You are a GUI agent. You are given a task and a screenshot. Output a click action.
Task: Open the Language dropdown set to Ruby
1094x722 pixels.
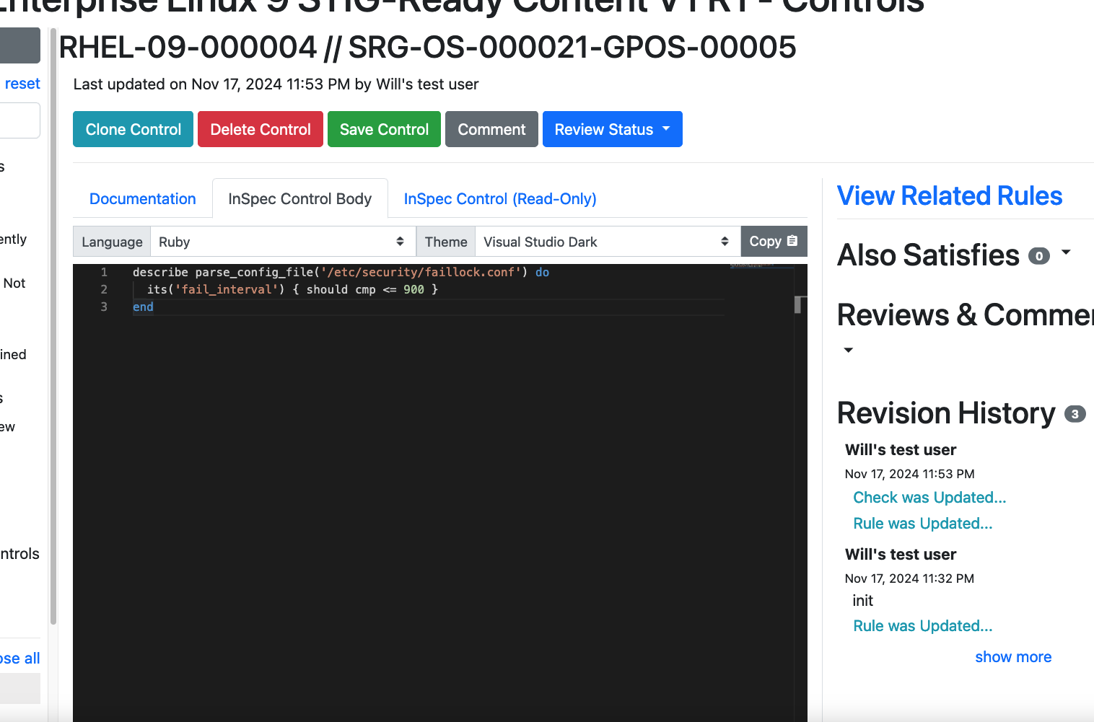coord(281,242)
